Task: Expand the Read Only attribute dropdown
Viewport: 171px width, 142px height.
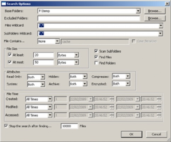Action: coord(42,77)
